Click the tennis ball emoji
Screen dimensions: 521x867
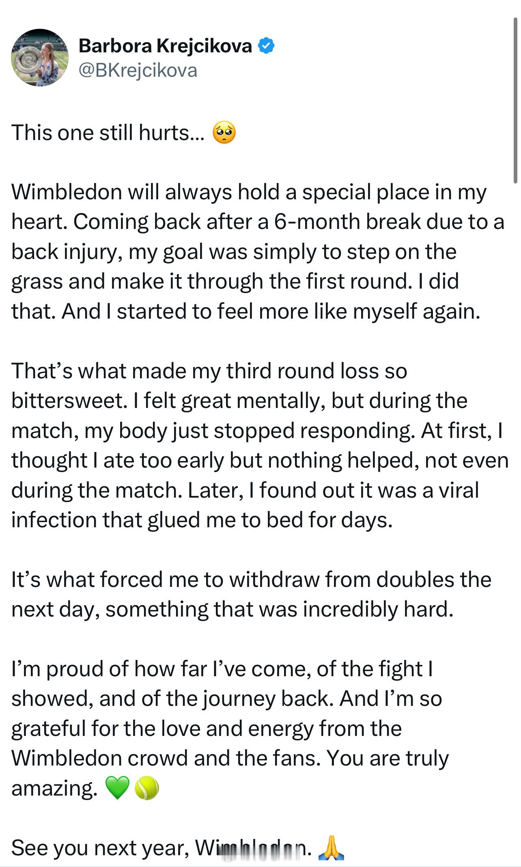click(146, 788)
